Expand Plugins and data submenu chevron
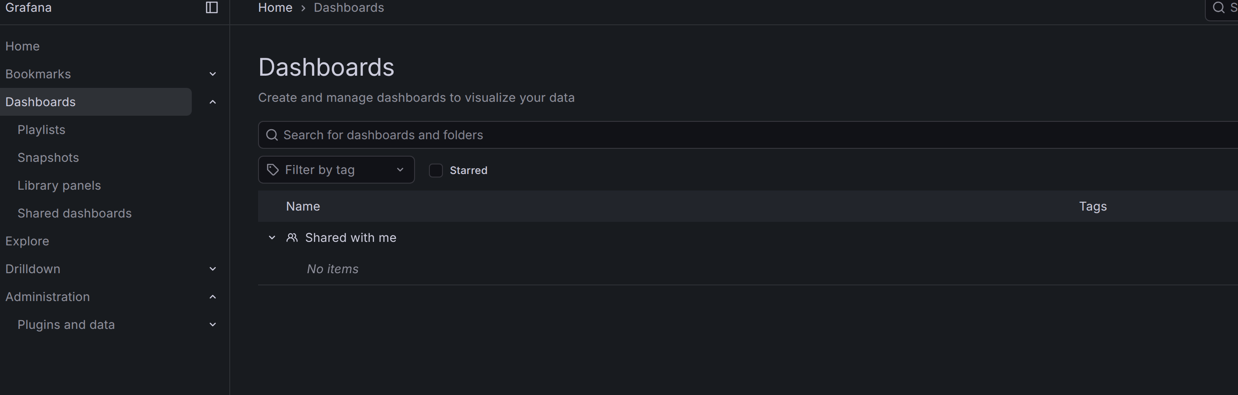 [212, 325]
